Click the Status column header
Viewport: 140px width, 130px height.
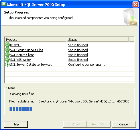(97, 40)
